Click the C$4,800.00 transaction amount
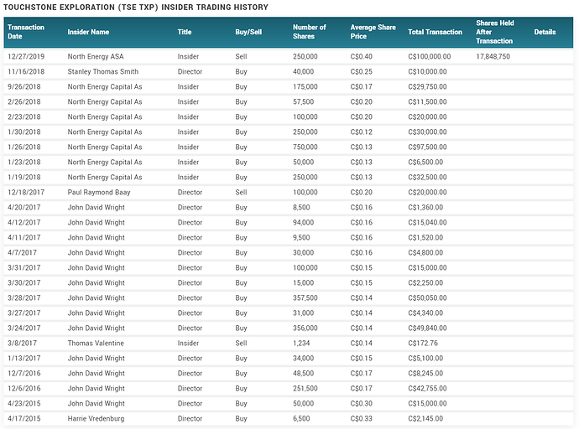 (425, 253)
